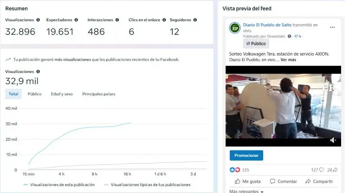
Task: Expand post text with Ver más
Action: 288,60
